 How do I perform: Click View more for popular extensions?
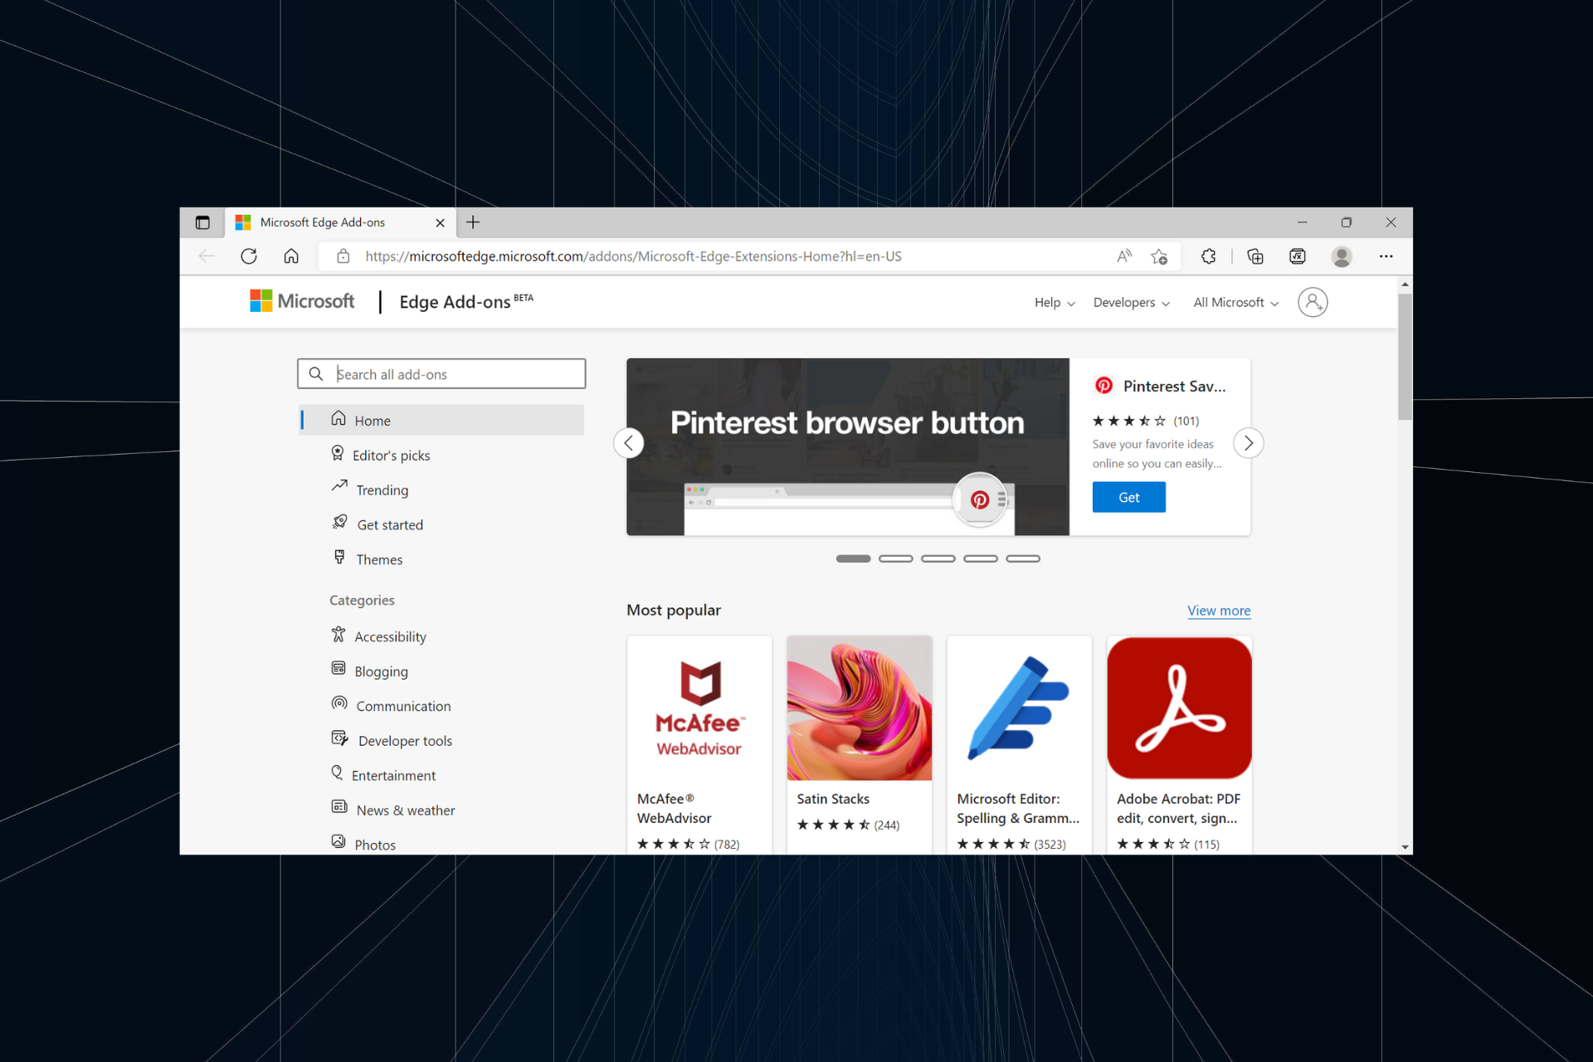click(x=1219, y=609)
